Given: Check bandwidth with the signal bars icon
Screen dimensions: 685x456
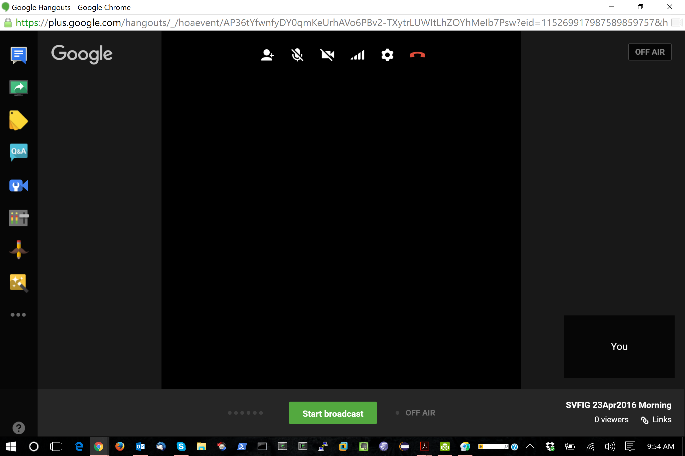Looking at the screenshot, I should 357,55.
